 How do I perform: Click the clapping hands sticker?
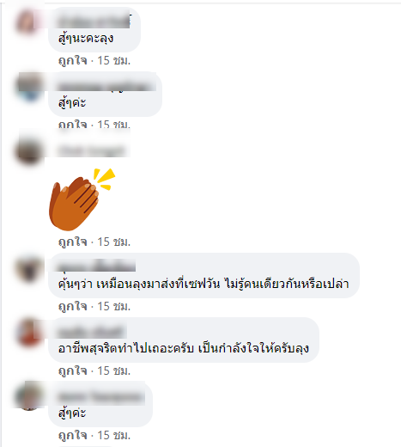82,199
